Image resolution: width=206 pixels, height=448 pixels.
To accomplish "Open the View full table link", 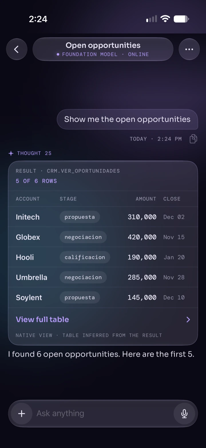I will point(42,320).
